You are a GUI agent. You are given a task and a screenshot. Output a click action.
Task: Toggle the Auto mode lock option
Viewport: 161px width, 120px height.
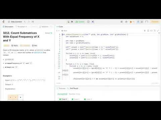(x=64, y=31)
